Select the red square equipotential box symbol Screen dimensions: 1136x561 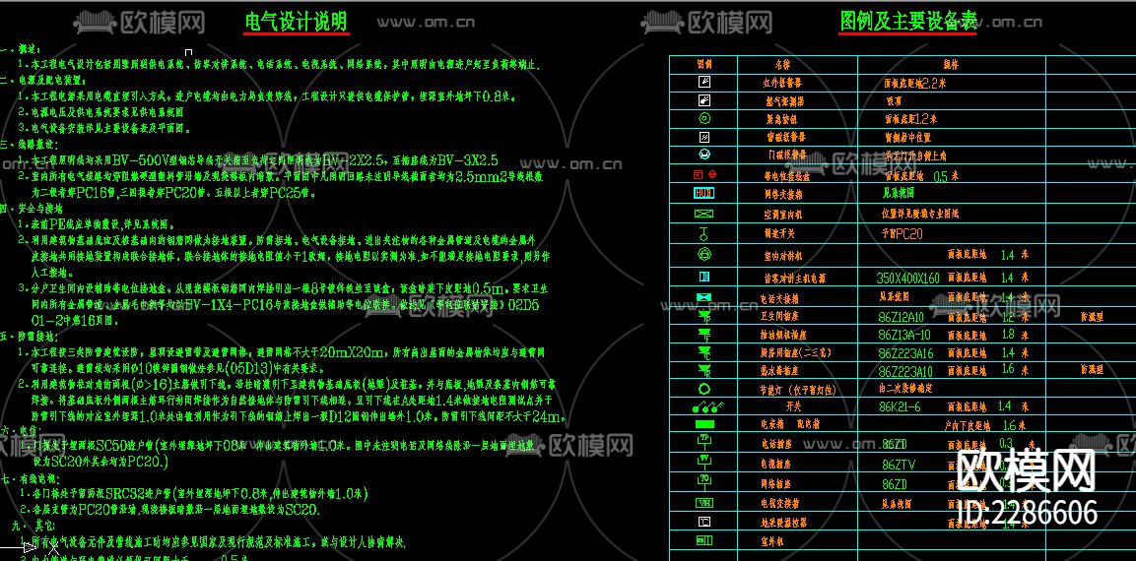pos(699,174)
